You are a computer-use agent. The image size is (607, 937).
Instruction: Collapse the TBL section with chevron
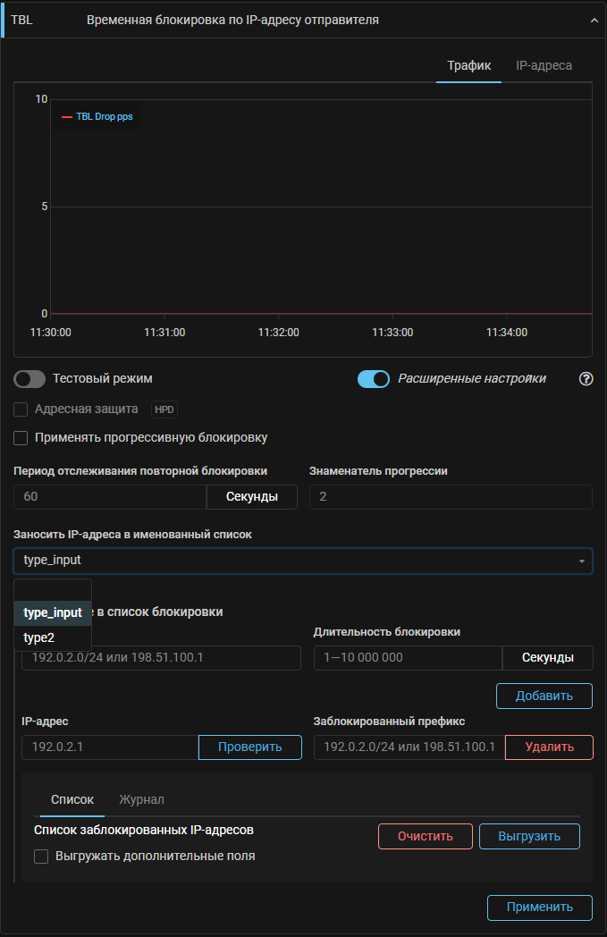coord(595,20)
